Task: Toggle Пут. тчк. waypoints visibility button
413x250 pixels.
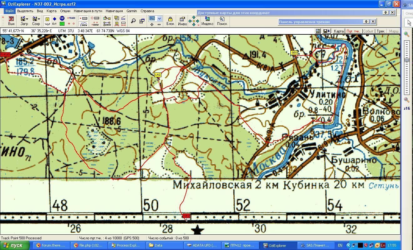Action: [353, 31]
